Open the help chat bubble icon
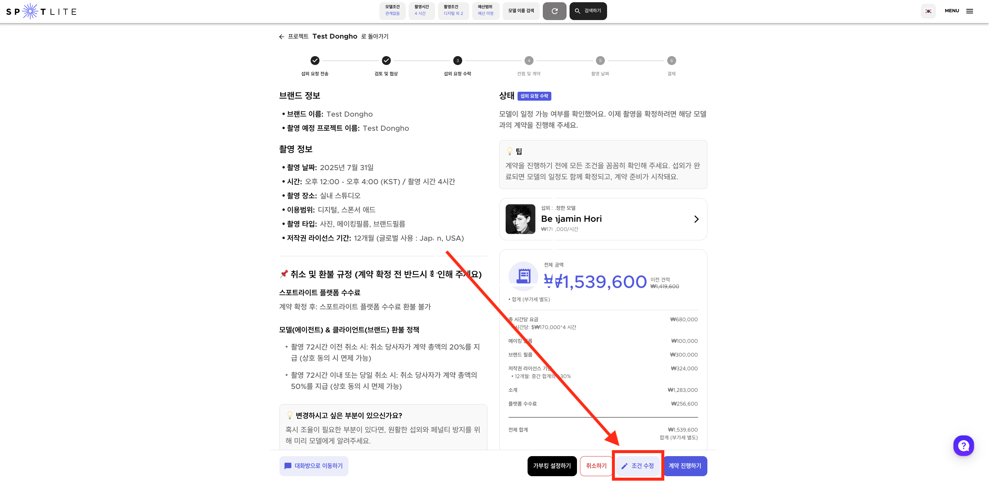This screenshot has height=481, width=989. [963, 445]
